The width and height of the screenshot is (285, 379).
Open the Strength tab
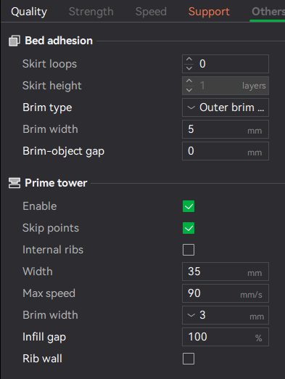pos(91,12)
